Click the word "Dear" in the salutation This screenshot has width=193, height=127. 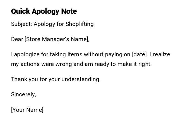pyautogui.click(x=17, y=39)
